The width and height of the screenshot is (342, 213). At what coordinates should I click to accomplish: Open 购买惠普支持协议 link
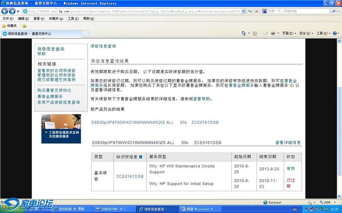[54, 90]
